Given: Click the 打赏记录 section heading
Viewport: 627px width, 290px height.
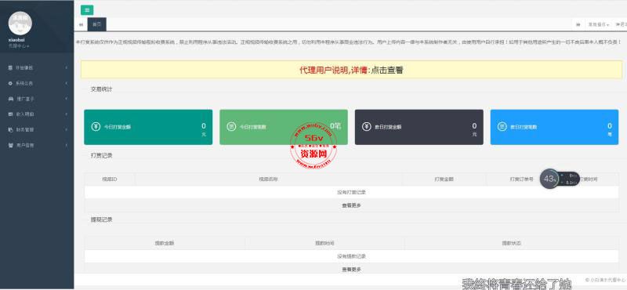Looking at the screenshot, I should pos(102,156).
